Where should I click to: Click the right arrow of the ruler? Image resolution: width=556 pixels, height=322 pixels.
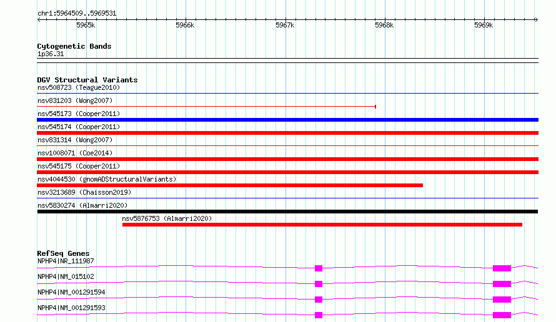[536, 20]
